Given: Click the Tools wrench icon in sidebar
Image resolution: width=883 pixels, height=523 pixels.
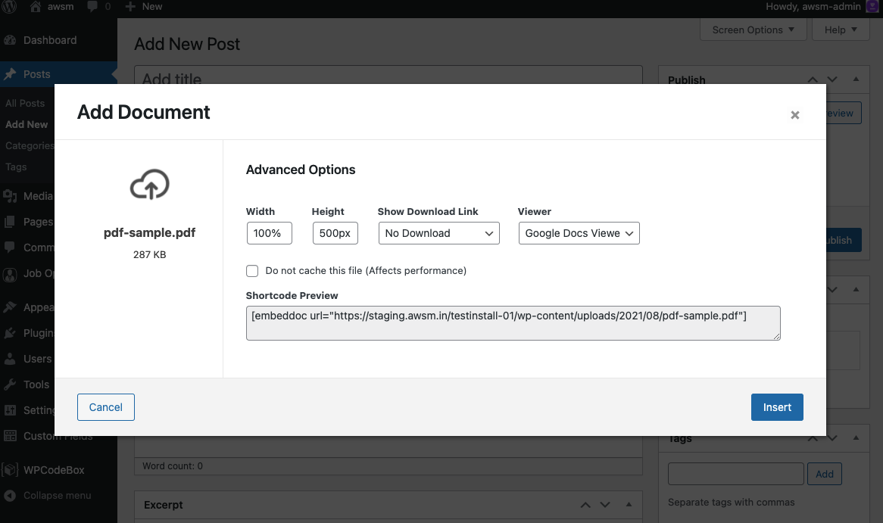Looking at the screenshot, I should [11, 384].
